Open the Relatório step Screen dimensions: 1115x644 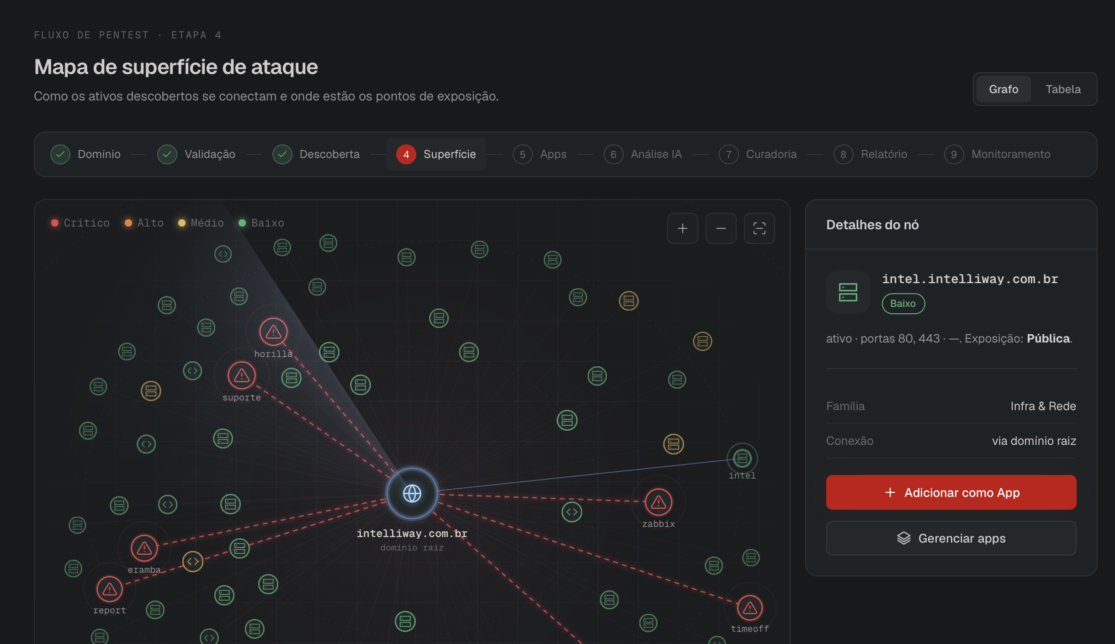pos(871,154)
